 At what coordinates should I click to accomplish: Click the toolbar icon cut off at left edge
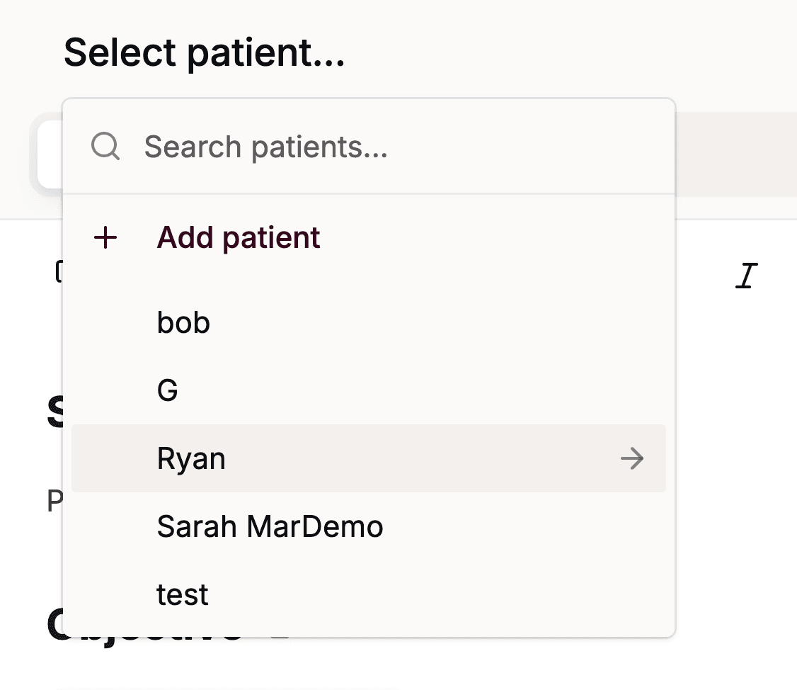58,272
